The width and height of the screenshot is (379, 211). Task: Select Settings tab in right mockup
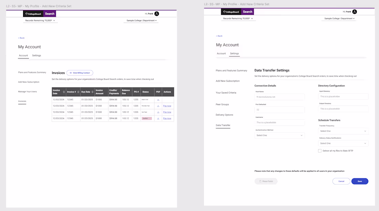pyautogui.click(x=234, y=53)
